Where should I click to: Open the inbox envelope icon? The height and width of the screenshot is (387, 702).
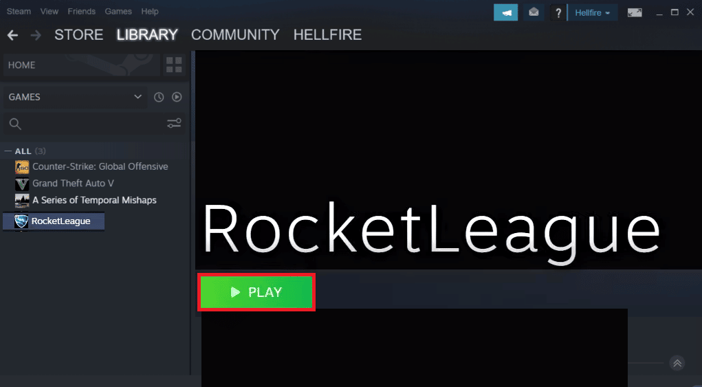pos(534,12)
